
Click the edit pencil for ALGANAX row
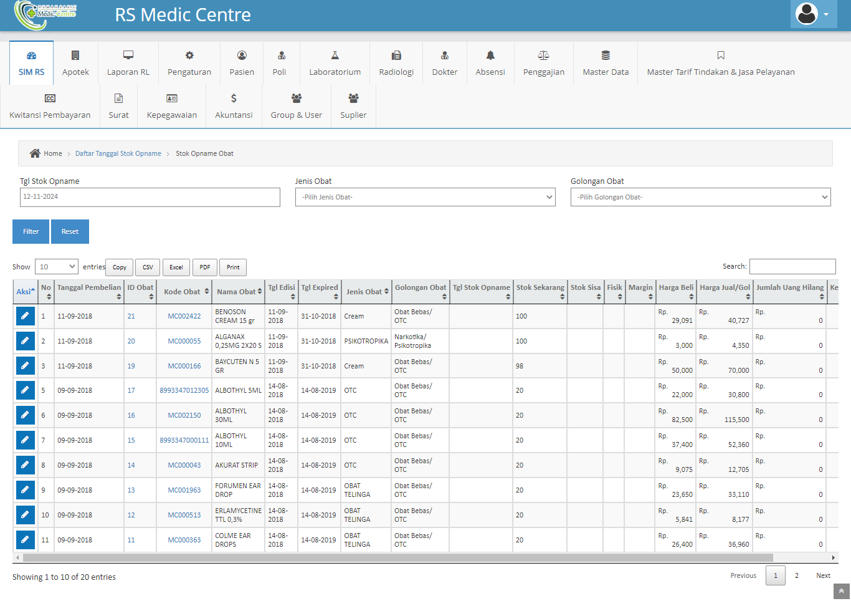tap(25, 341)
